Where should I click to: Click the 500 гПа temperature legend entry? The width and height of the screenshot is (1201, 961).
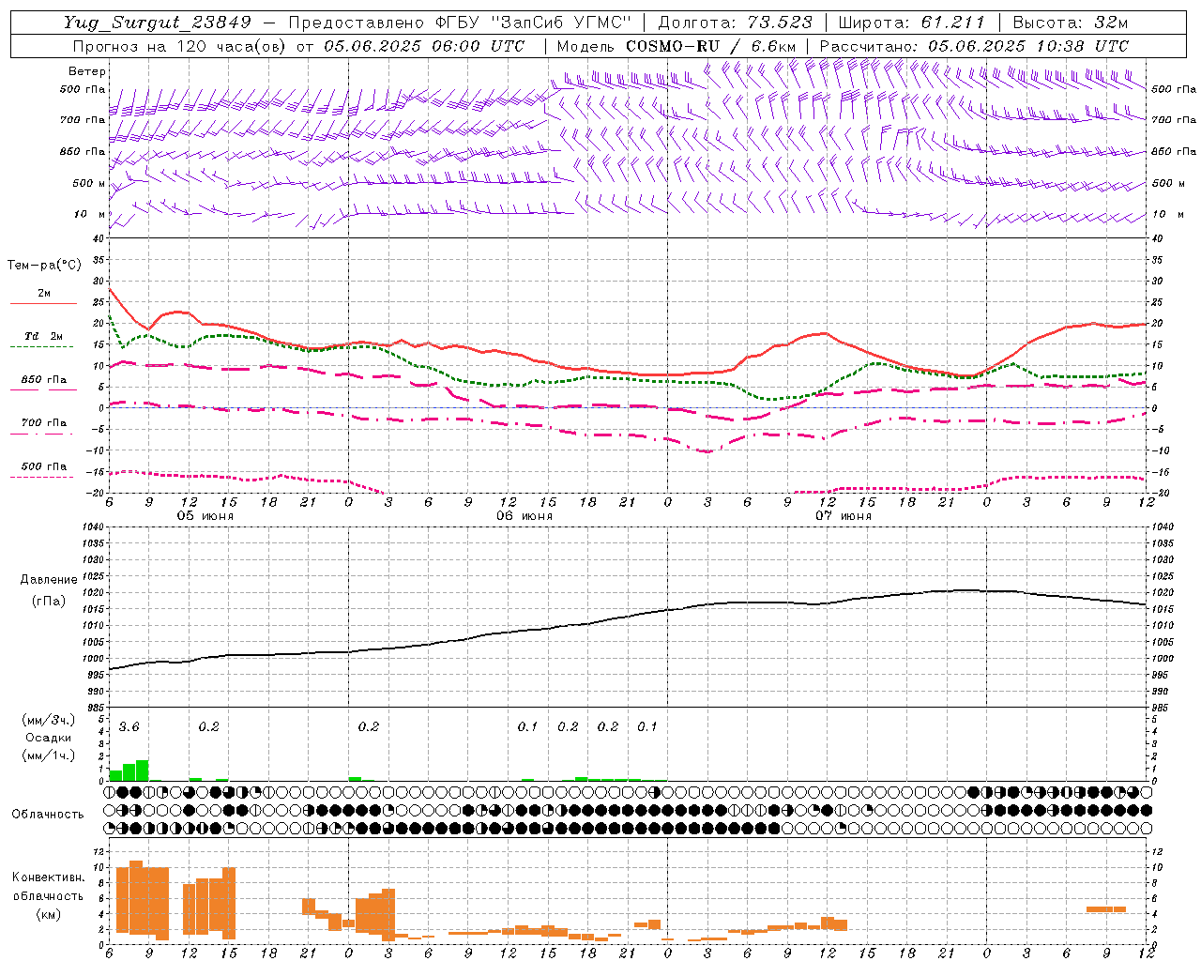43,467
